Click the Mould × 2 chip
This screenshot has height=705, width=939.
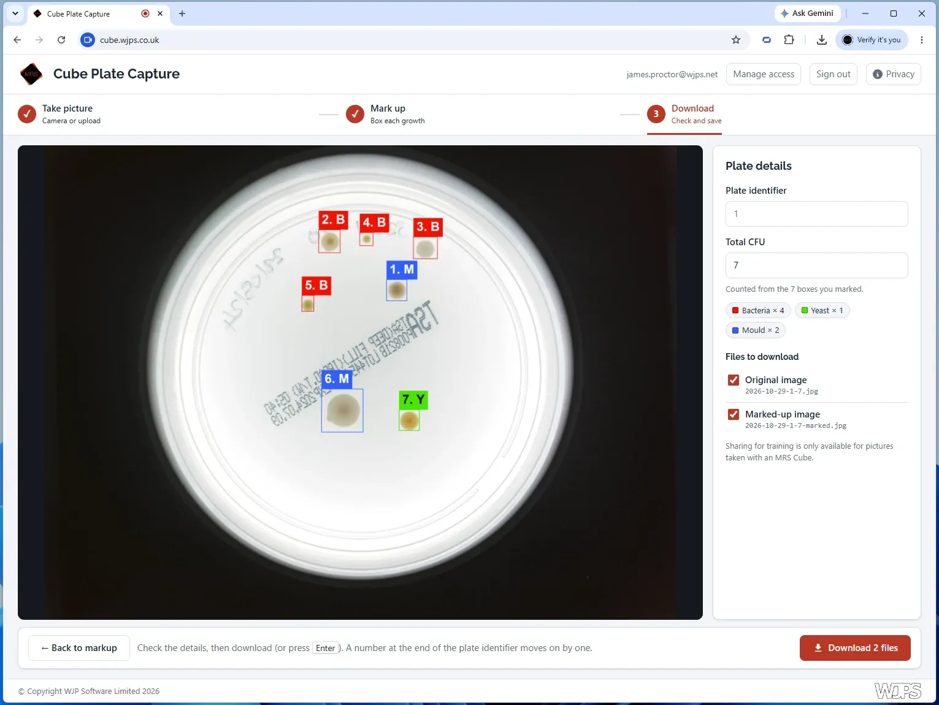756,330
